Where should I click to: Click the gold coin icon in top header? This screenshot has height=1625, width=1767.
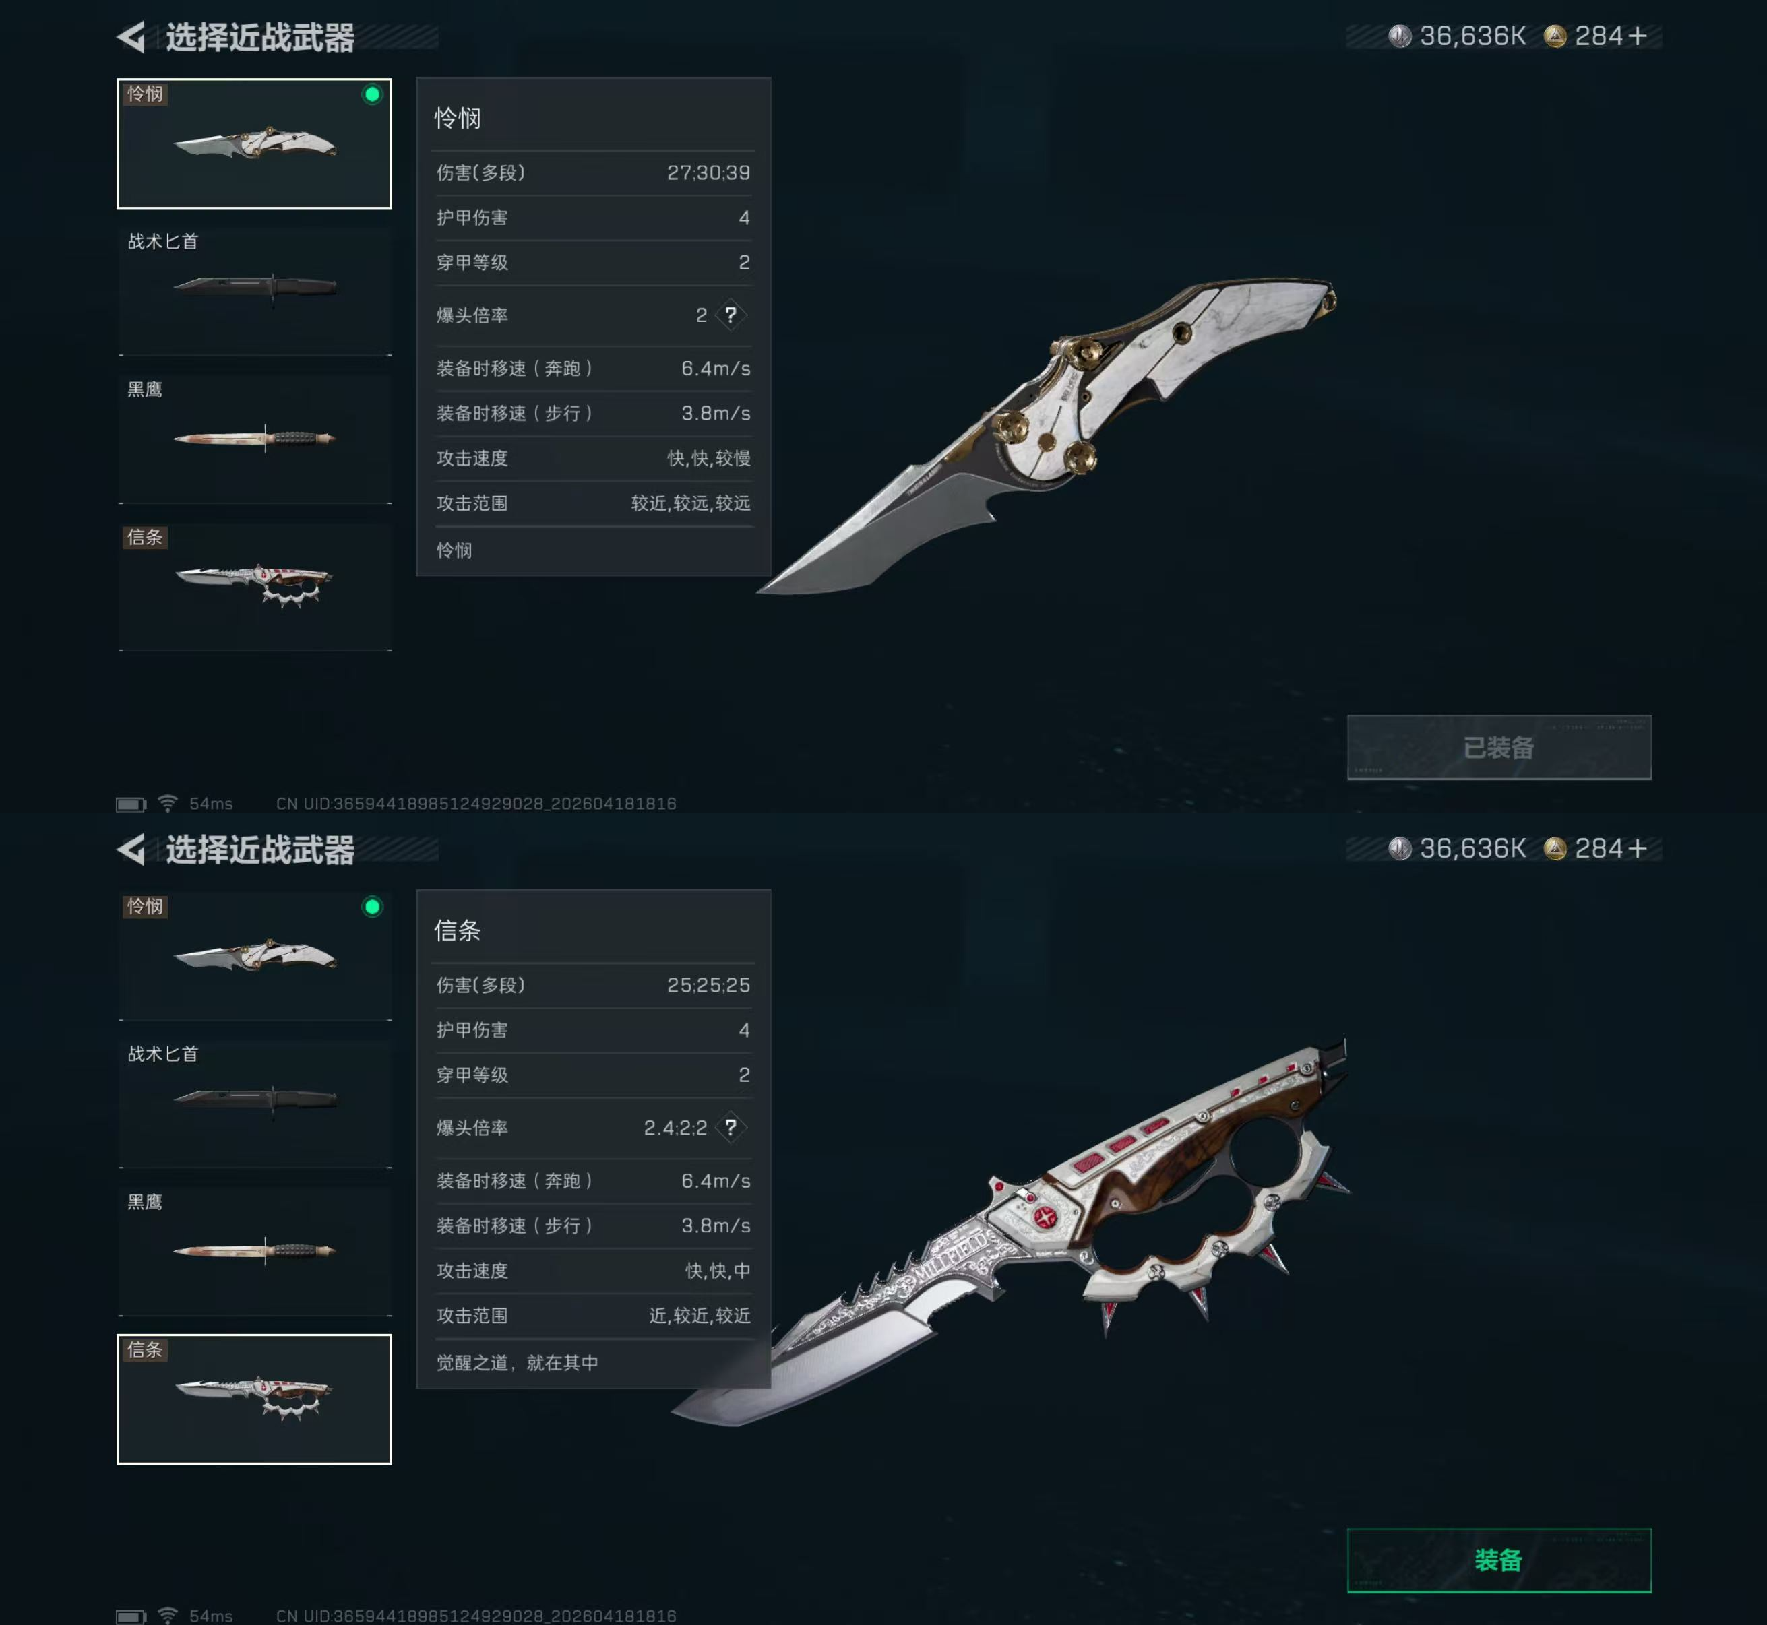[1555, 36]
